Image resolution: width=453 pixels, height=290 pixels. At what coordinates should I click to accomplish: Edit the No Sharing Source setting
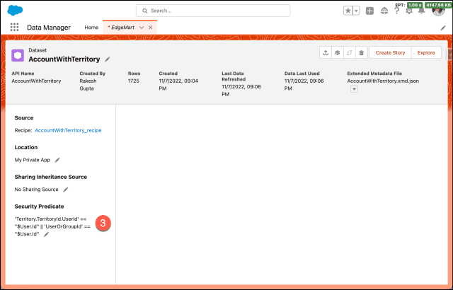tap(65, 190)
